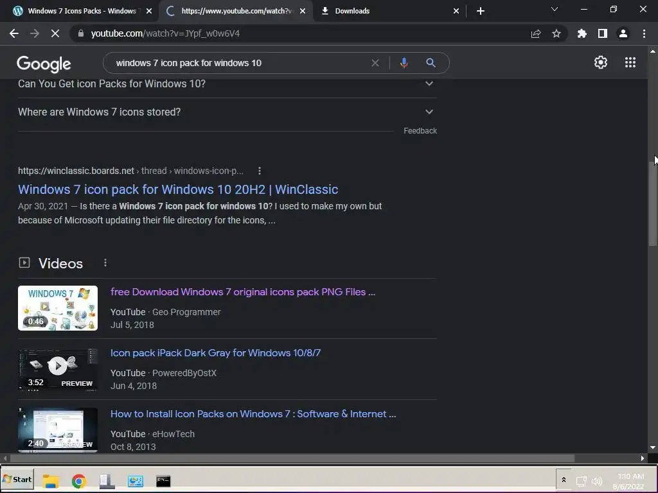The width and height of the screenshot is (658, 493).
Task: Open Google quick settings gear
Action: pos(601,62)
